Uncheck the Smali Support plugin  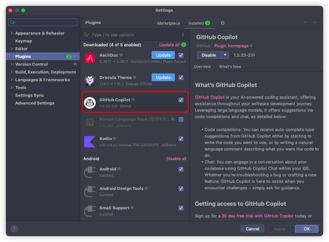click(x=181, y=208)
